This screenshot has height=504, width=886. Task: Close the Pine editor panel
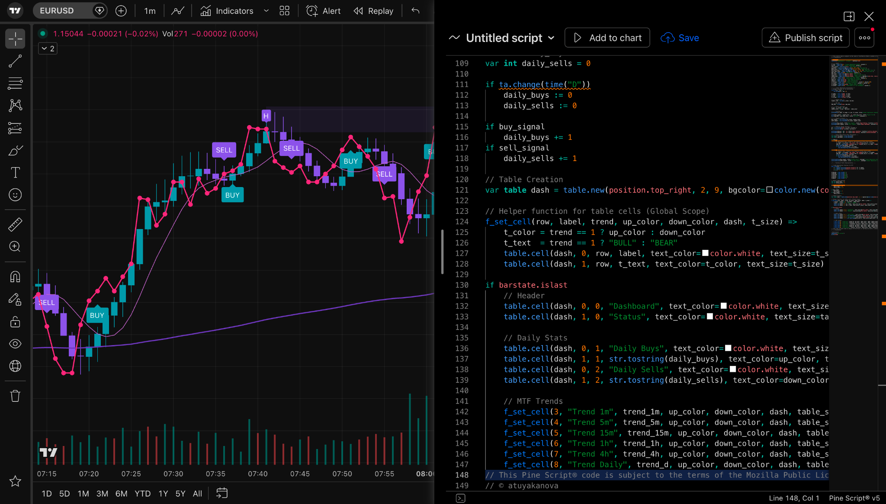click(x=869, y=16)
